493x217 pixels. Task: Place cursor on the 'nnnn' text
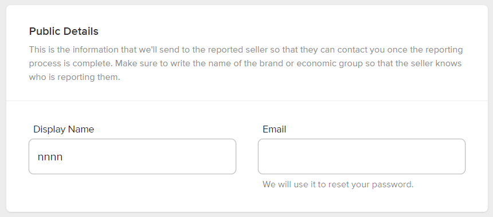coord(50,157)
